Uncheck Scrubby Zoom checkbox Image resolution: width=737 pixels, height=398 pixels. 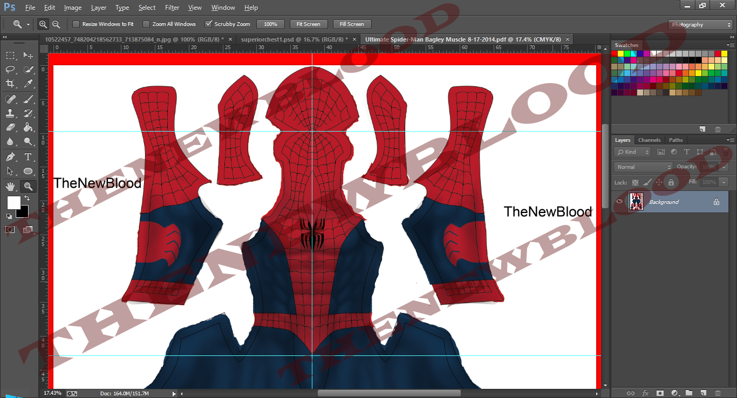[208, 24]
